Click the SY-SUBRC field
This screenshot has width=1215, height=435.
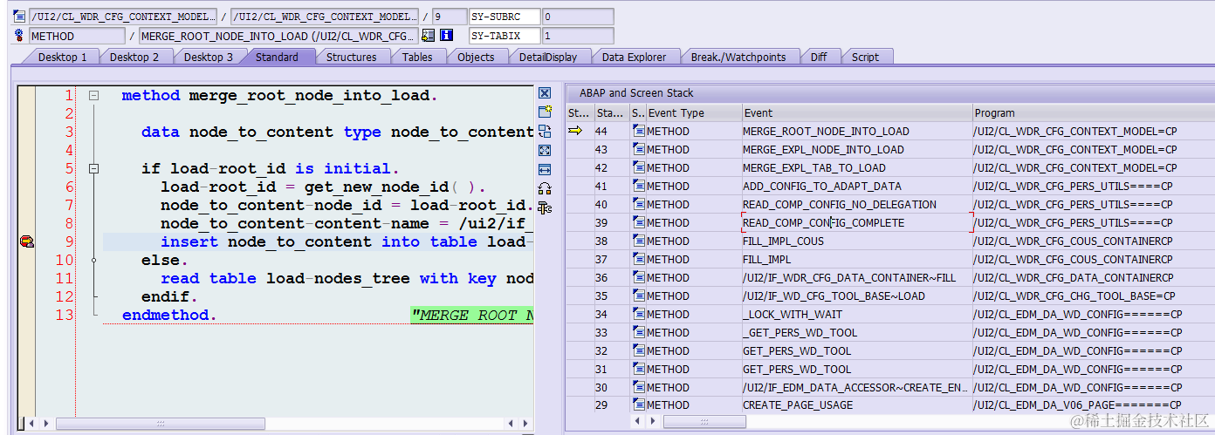pyautogui.click(x=504, y=17)
